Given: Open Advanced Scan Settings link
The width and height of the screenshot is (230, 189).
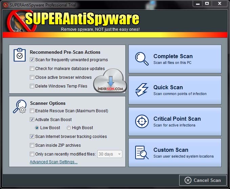Looking at the screenshot, I should (54, 162).
